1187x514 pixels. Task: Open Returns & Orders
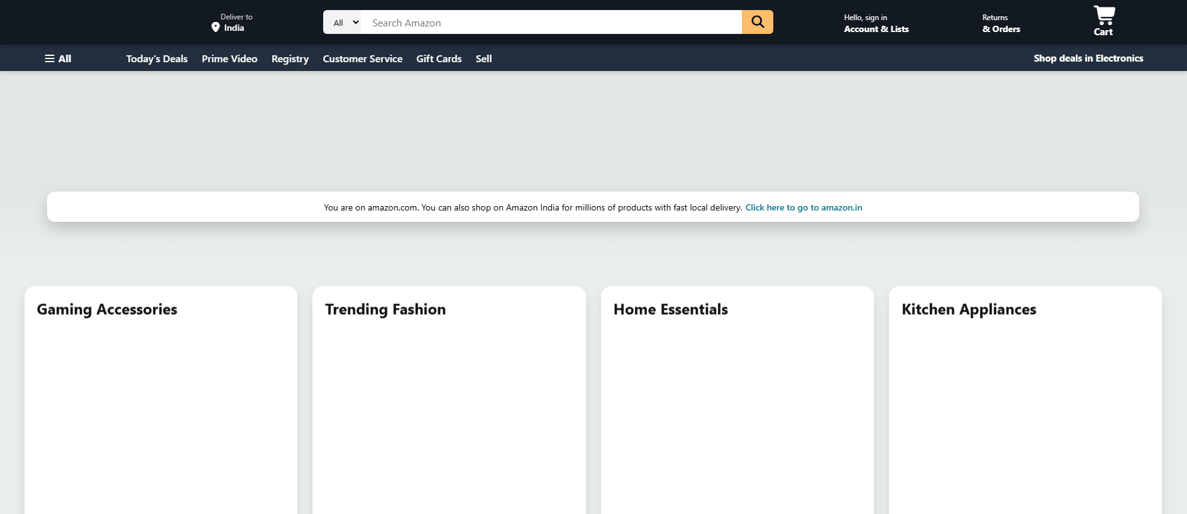(1001, 23)
